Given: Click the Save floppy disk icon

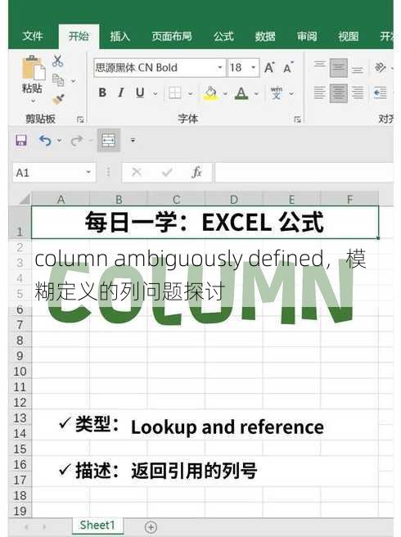Looking at the screenshot, I should tap(21, 141).
